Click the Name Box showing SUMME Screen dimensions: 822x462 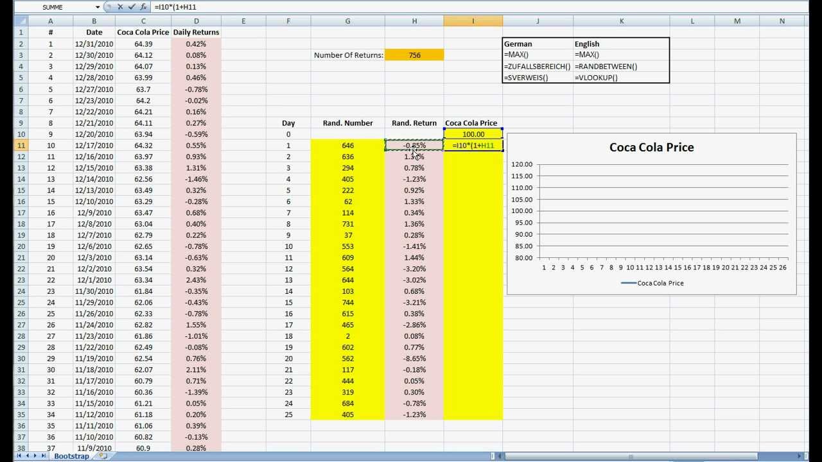click(53, 7)
